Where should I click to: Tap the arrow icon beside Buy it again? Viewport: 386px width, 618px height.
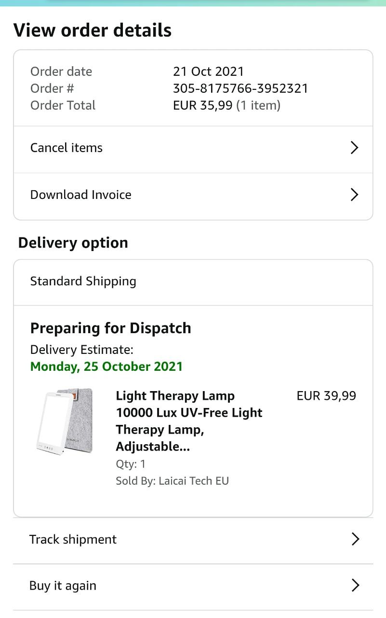point(355,586)
